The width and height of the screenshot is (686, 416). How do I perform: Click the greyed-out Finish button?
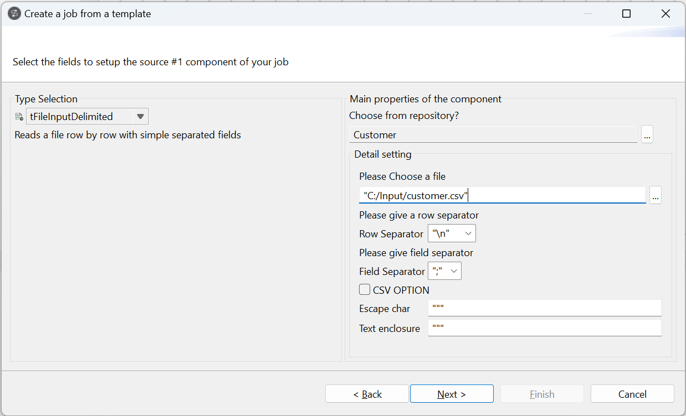541,394
